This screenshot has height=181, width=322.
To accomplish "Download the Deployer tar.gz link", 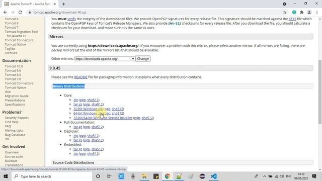I will [x=78, y=140].
